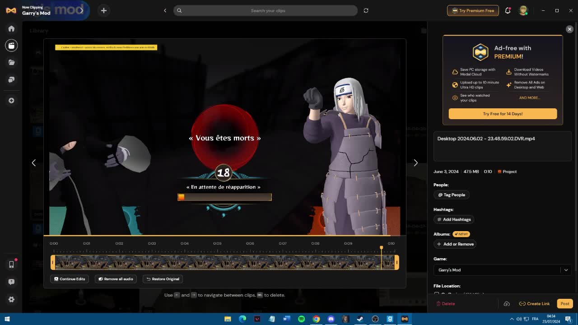Close the clip details panel

pyautogui.click(x=569, y=29)
